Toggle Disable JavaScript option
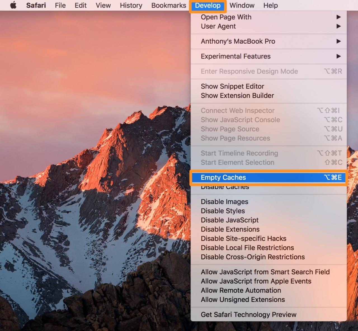Image resolution: width=358 pixels, height=331 pixels. click(x=229, y=220)
